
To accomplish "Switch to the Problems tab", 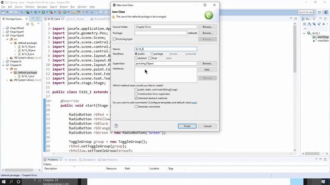I will click(53, 160).
